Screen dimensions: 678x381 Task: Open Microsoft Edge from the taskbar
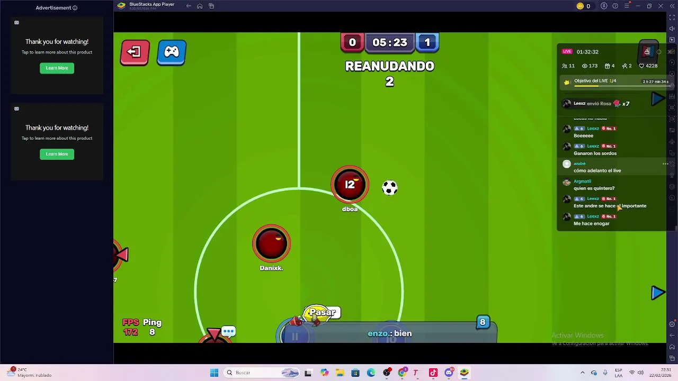tap(371, 373)
